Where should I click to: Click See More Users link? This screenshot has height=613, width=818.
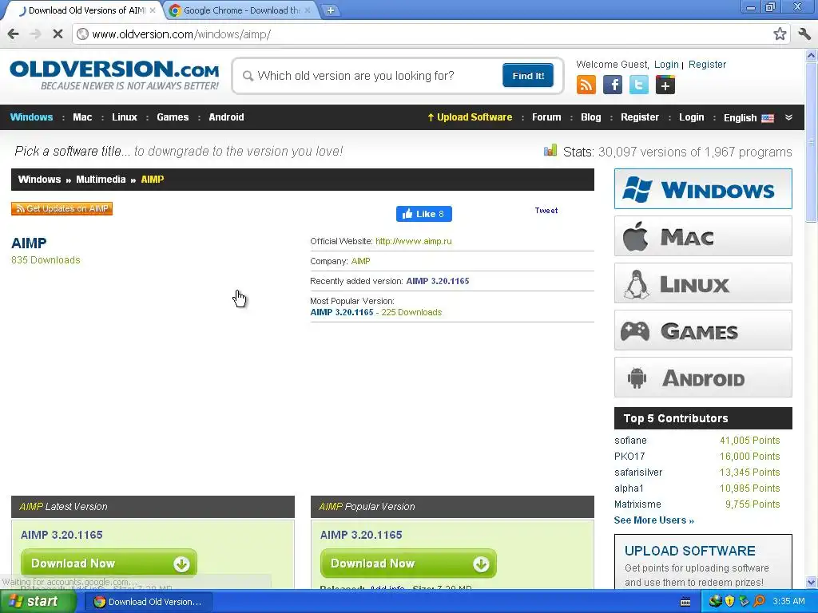[x=653, y=520]
